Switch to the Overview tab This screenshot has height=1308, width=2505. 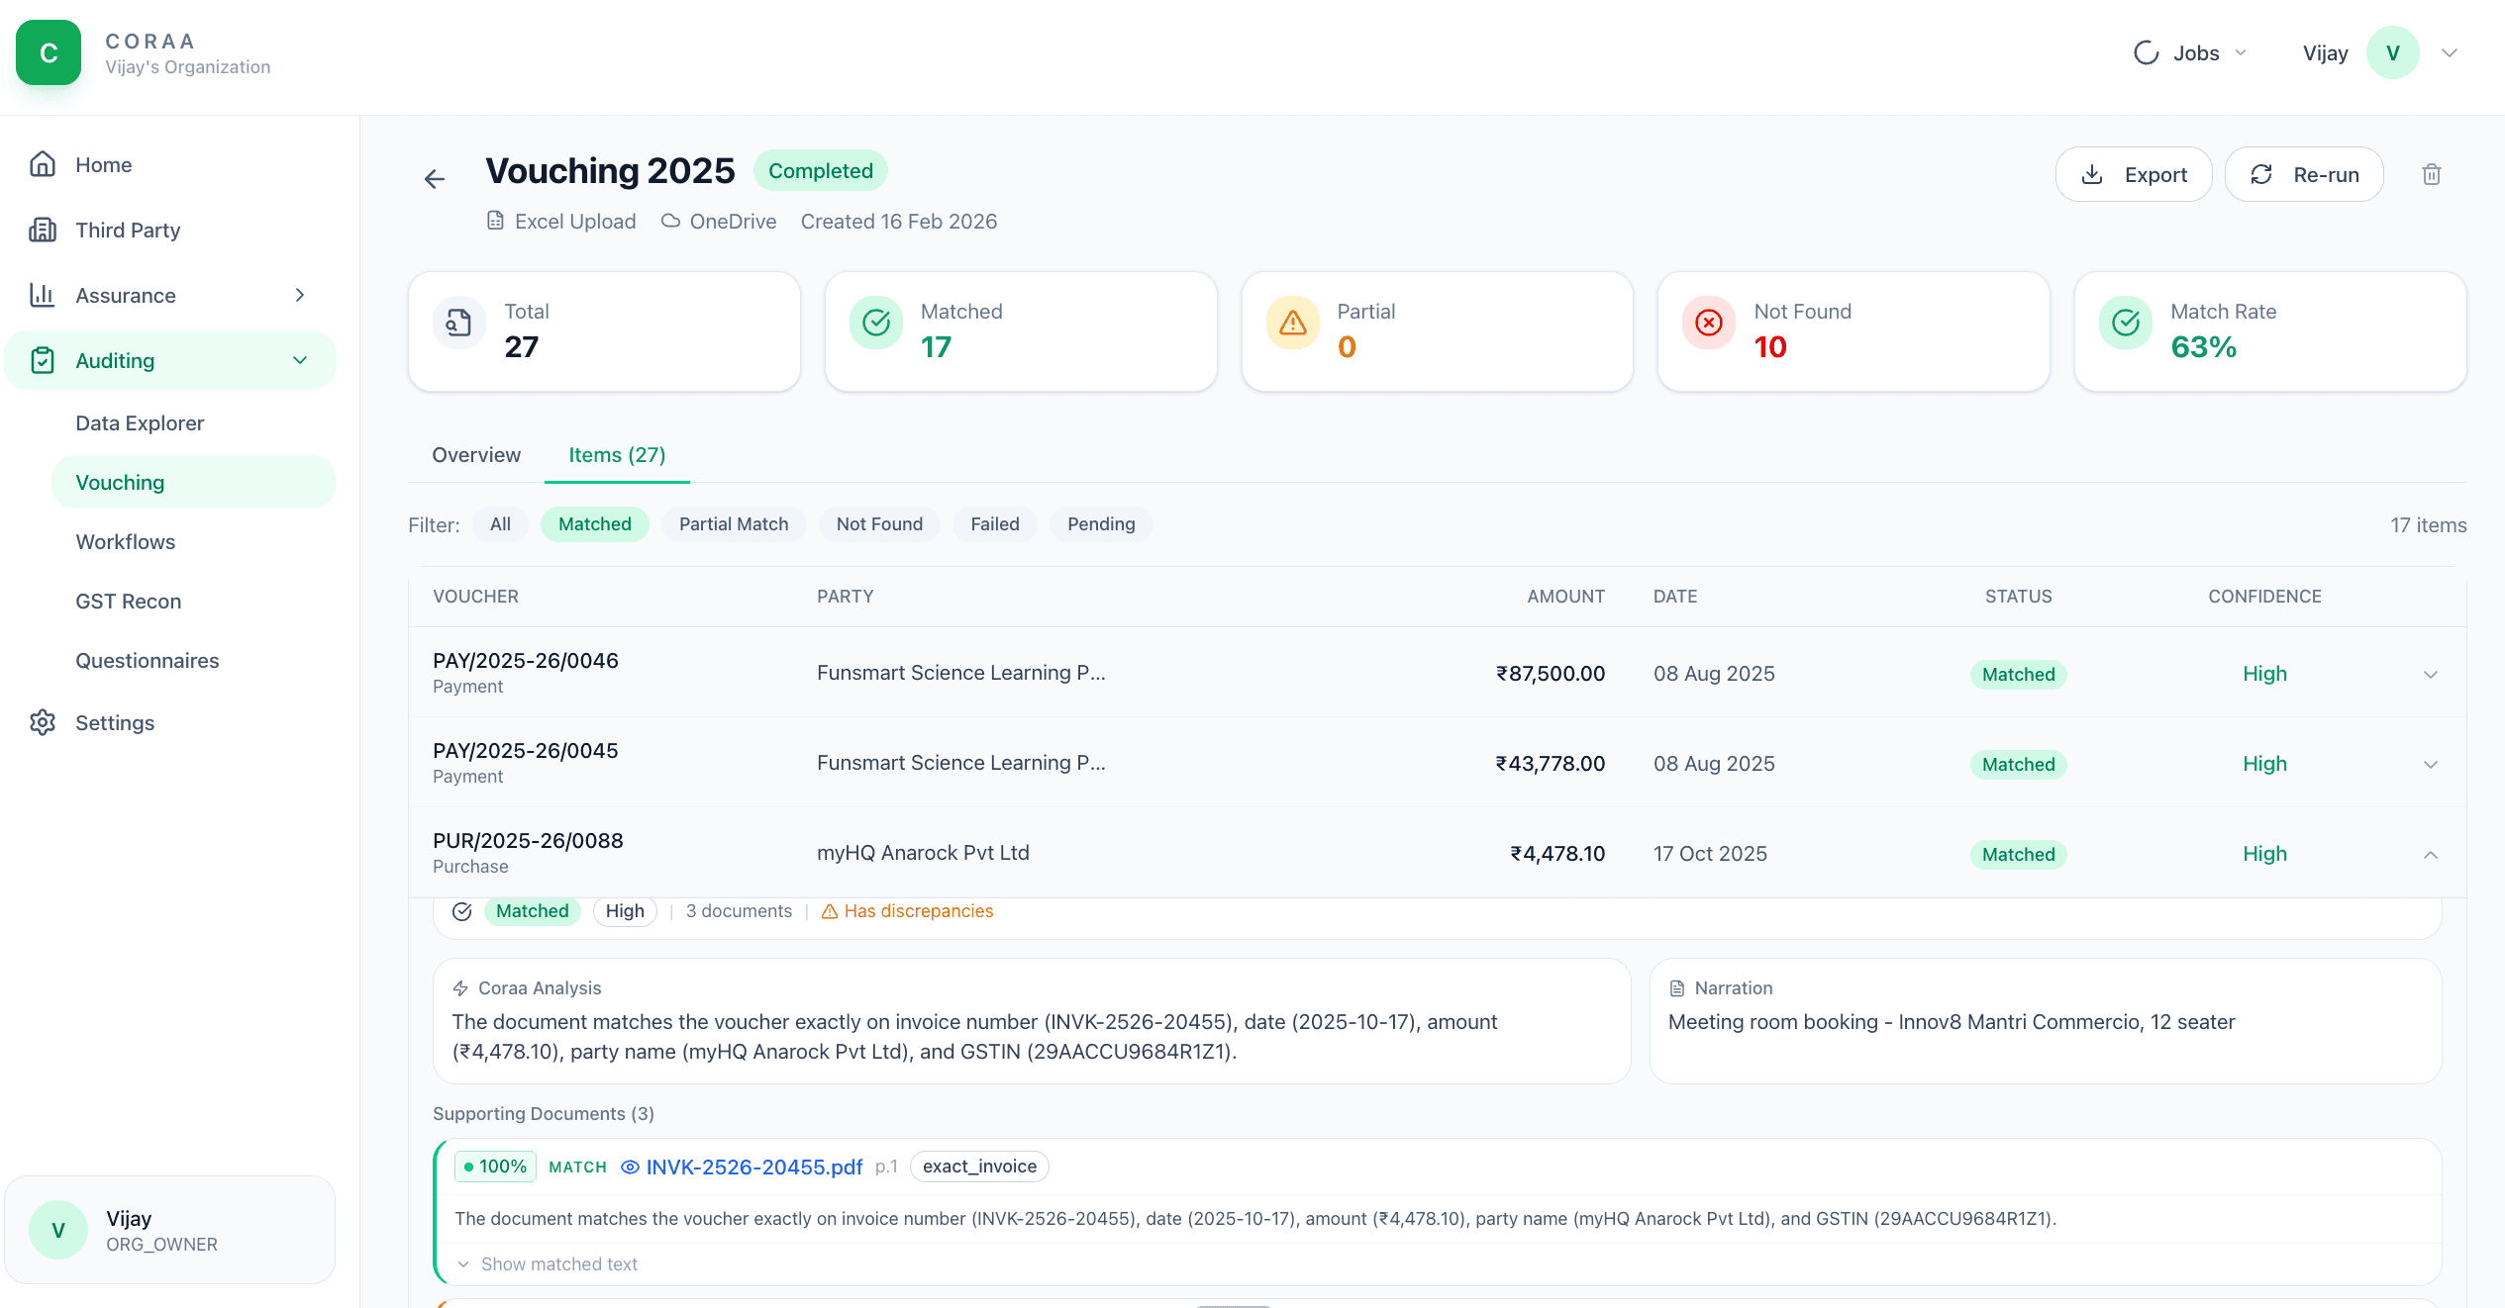pos(475,454)
